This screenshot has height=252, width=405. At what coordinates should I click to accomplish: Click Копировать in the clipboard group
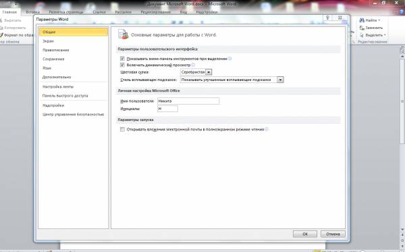coord(13,28)
